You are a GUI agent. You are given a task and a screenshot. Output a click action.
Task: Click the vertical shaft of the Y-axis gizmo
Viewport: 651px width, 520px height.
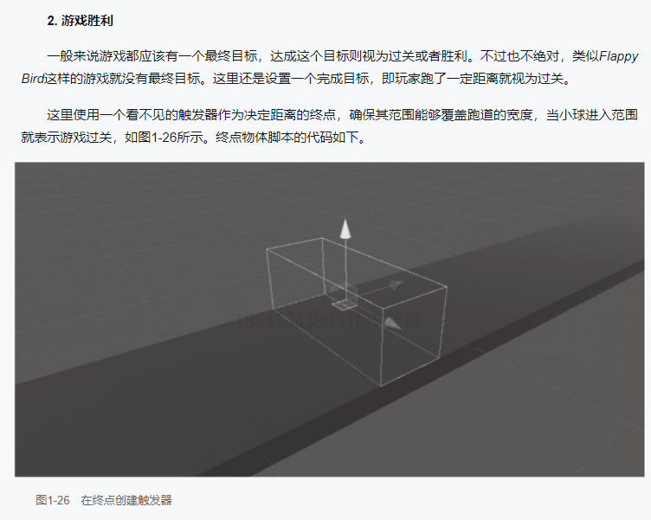[x=345, y=270]
